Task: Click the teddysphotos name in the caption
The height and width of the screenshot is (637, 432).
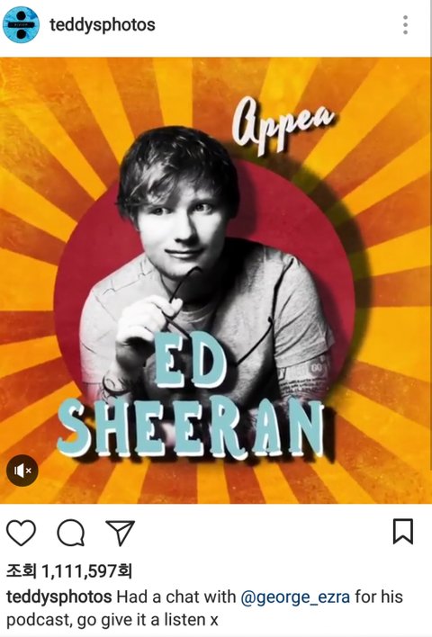Action: [58, 597]
